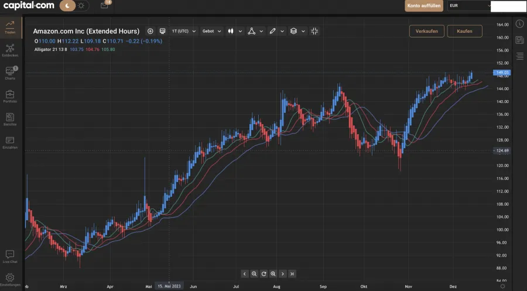Viewport: 527px width, 291px height.
Task: Select the pencil drawing tool
Action: [x=272, y=31]
